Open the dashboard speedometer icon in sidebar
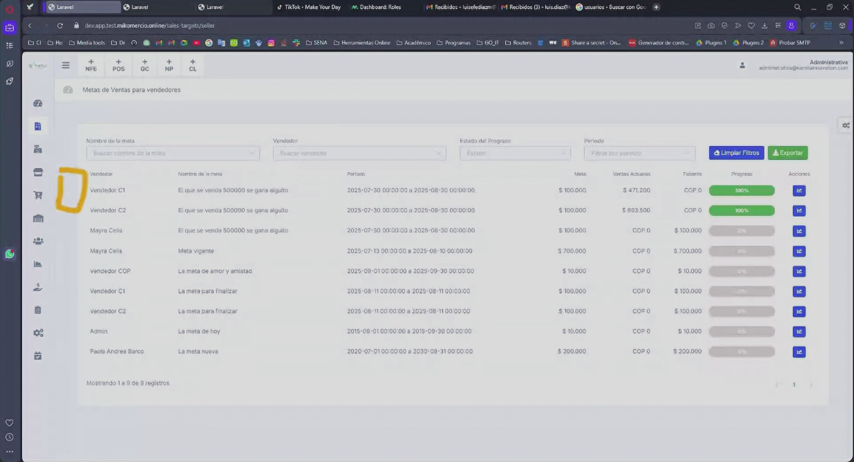Viewport: 854px width, 462px height. [38, 103]
